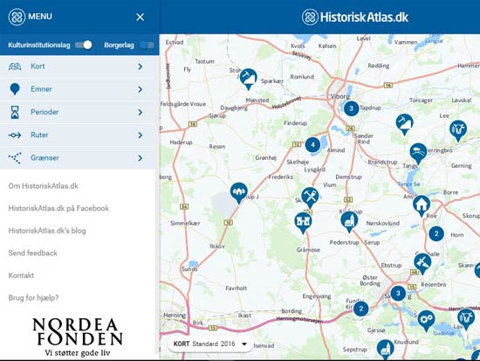Toggle the Kulturinstitutionslag switch
This screenshot has width=480, height=361.
coord(84,45)
